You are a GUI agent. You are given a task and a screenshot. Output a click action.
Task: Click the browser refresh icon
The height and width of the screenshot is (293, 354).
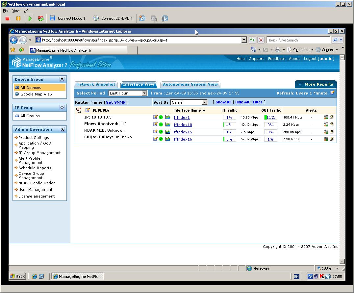pyautogui.click(x=252, y=40)
